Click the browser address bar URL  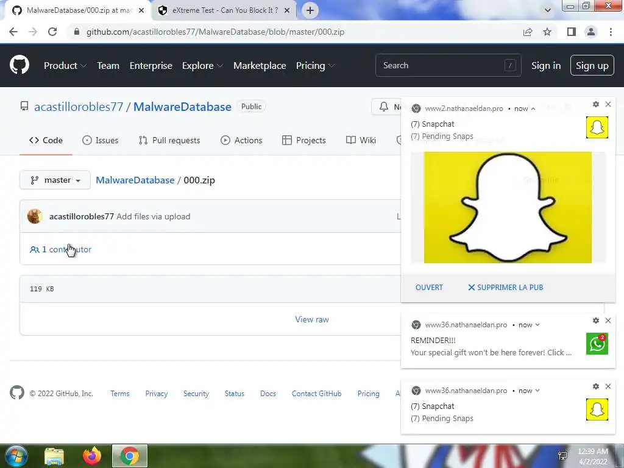coord(215,32)
